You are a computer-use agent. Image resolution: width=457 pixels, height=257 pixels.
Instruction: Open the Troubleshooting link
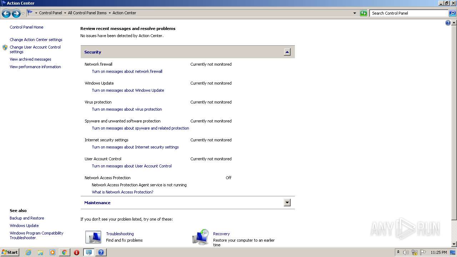point(120,234)
